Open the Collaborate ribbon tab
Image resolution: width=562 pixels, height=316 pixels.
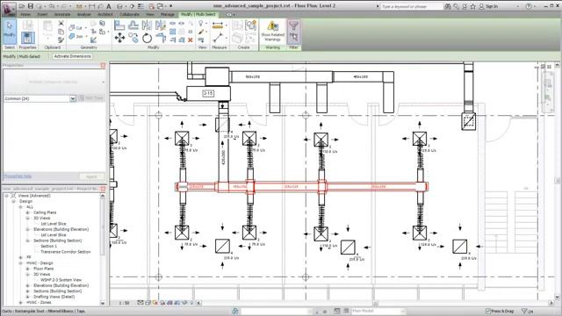tap(129, 14)
